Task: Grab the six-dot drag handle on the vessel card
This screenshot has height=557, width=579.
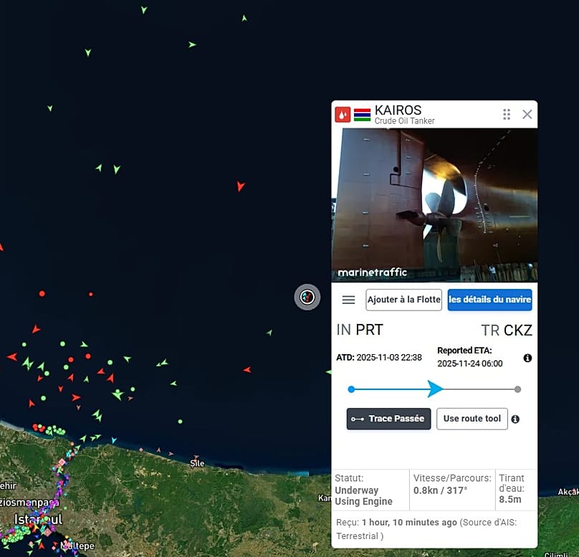Action: pyautogui.click(x=507, y=115)
